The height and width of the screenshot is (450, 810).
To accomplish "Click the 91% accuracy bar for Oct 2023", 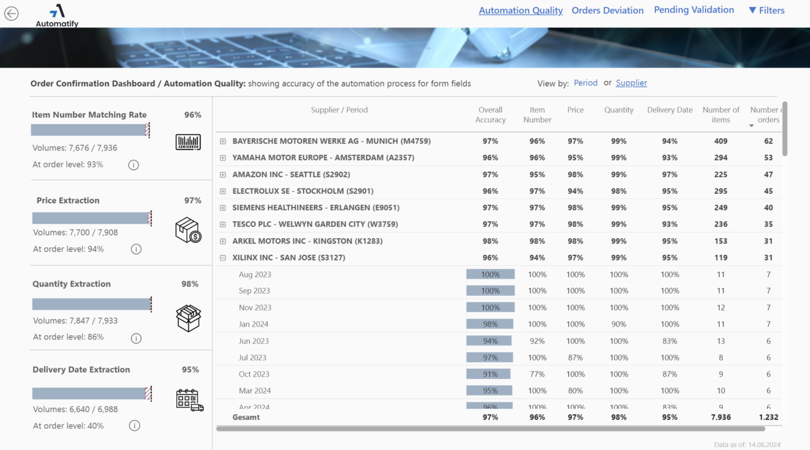I will [488, 374].
